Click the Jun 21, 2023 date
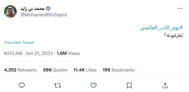This screenshot has height=92, width=189. pos(39,53)
